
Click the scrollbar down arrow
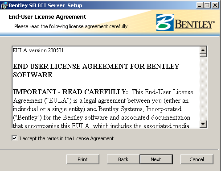[x=203, y=124]
